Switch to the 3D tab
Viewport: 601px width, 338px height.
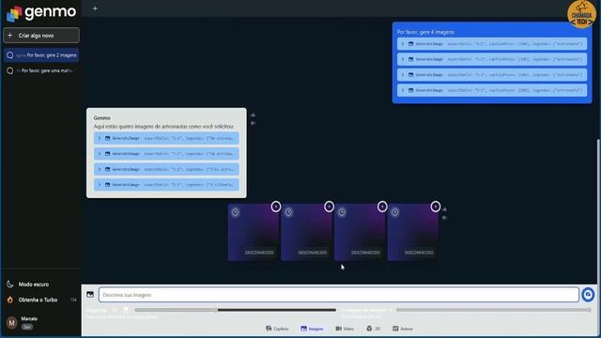tap(374, 329)
